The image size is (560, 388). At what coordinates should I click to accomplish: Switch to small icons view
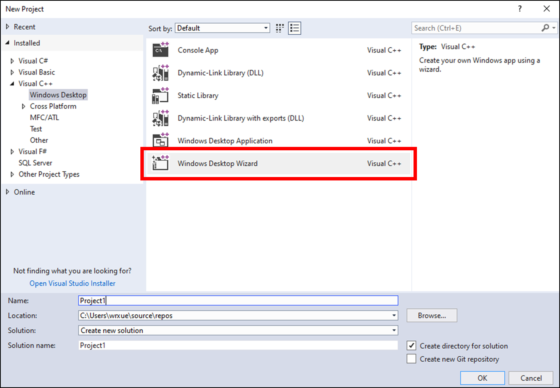tap(280, 28)
